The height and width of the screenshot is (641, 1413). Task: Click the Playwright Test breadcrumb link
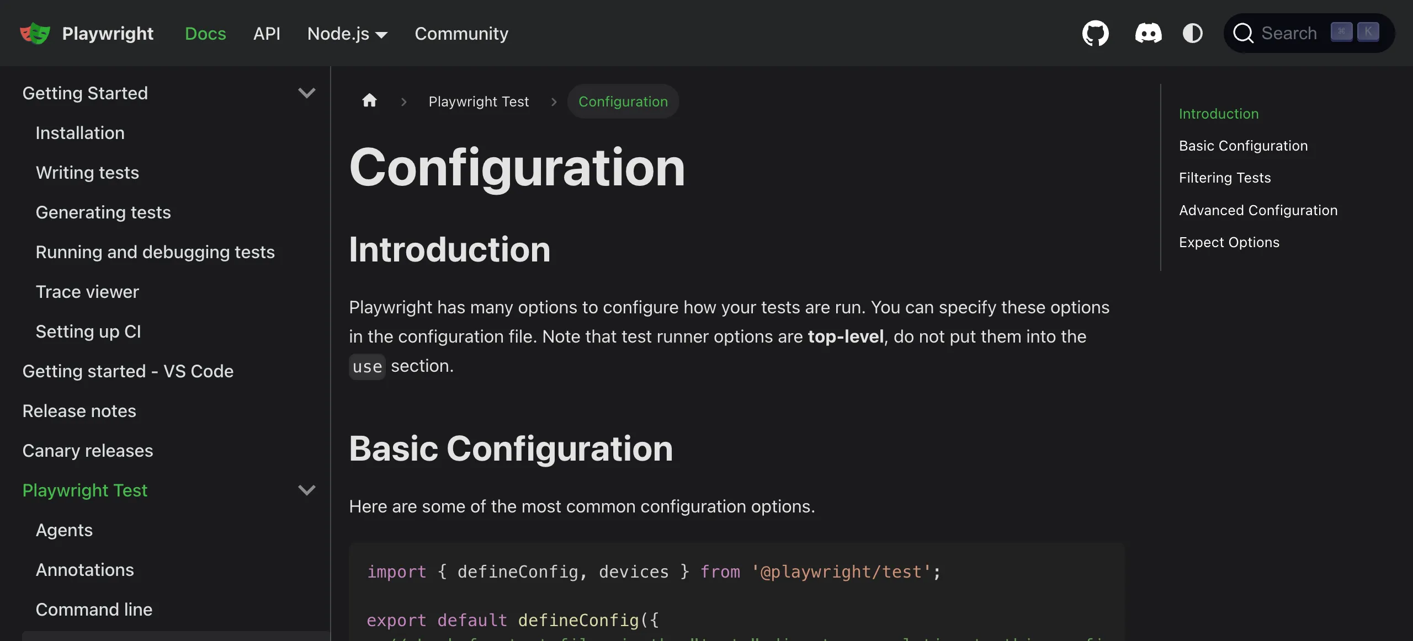coord(479,102)
